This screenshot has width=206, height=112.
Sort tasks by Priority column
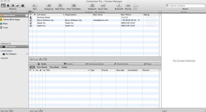click(x=109, y=70)
